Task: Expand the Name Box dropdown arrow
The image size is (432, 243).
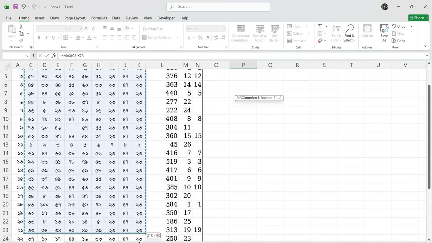Action: (28, 56)
